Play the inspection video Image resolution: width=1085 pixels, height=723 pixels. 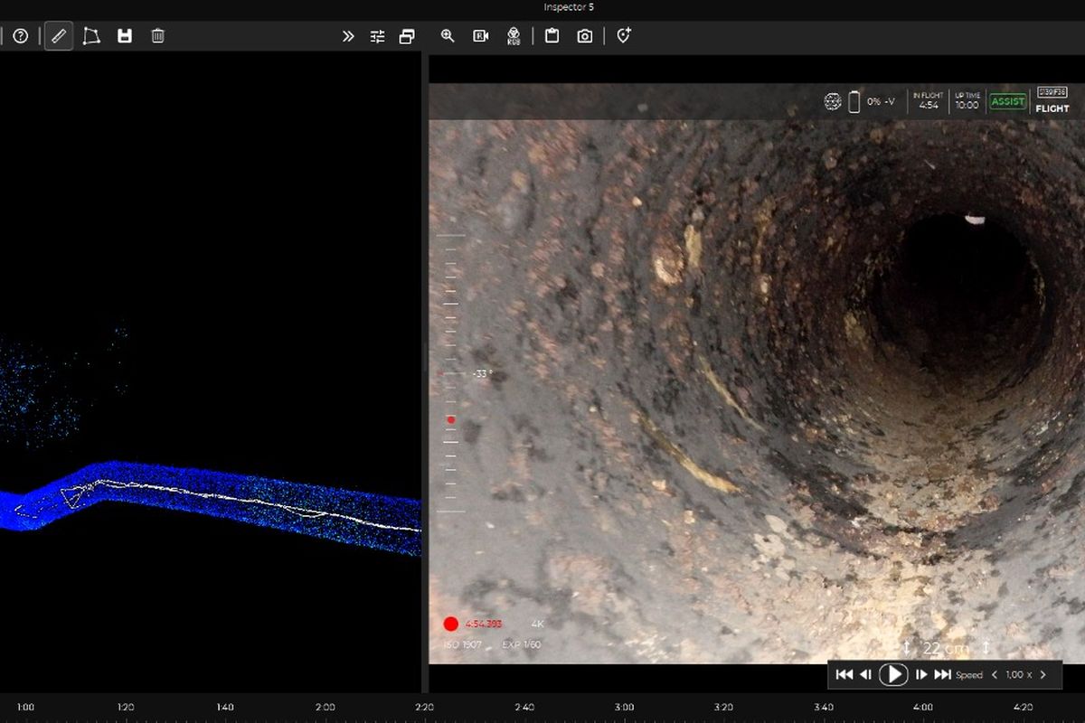point(892,674)
